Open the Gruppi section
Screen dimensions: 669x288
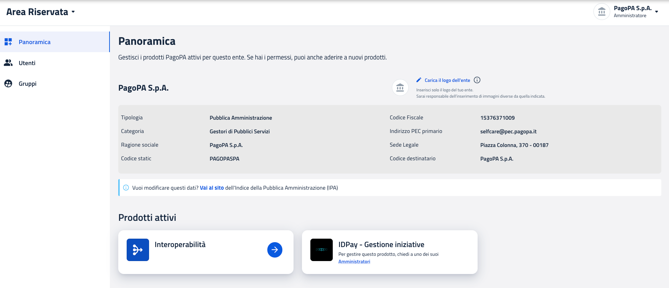28,84
